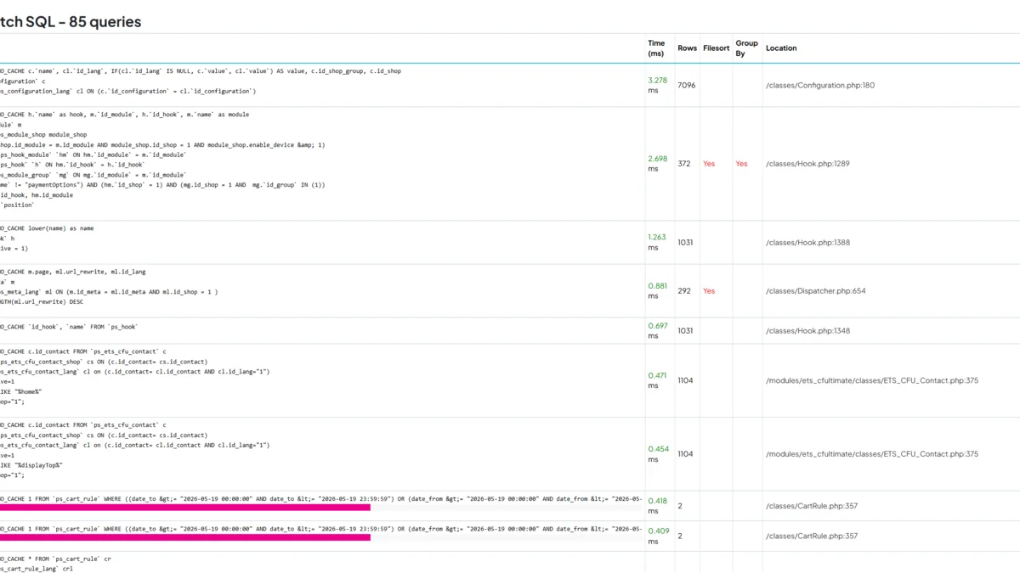1020x573 pixels.
Task: Click the 1031 rows cell beside Hook.php:1348
Action: pos(685,331)
